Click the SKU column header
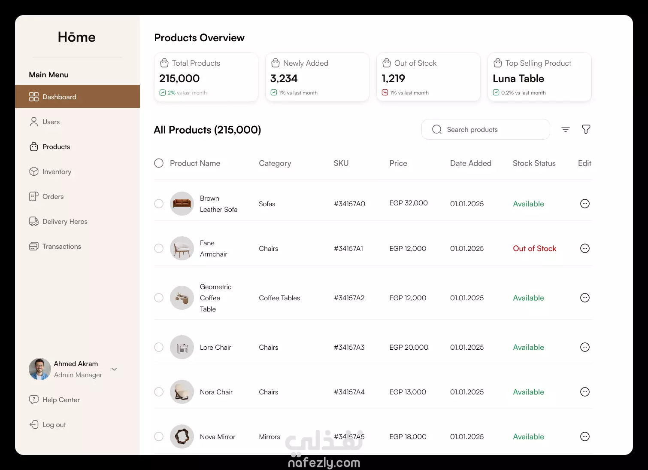This screenshot has height=470, width=648. tap(341, 163)
